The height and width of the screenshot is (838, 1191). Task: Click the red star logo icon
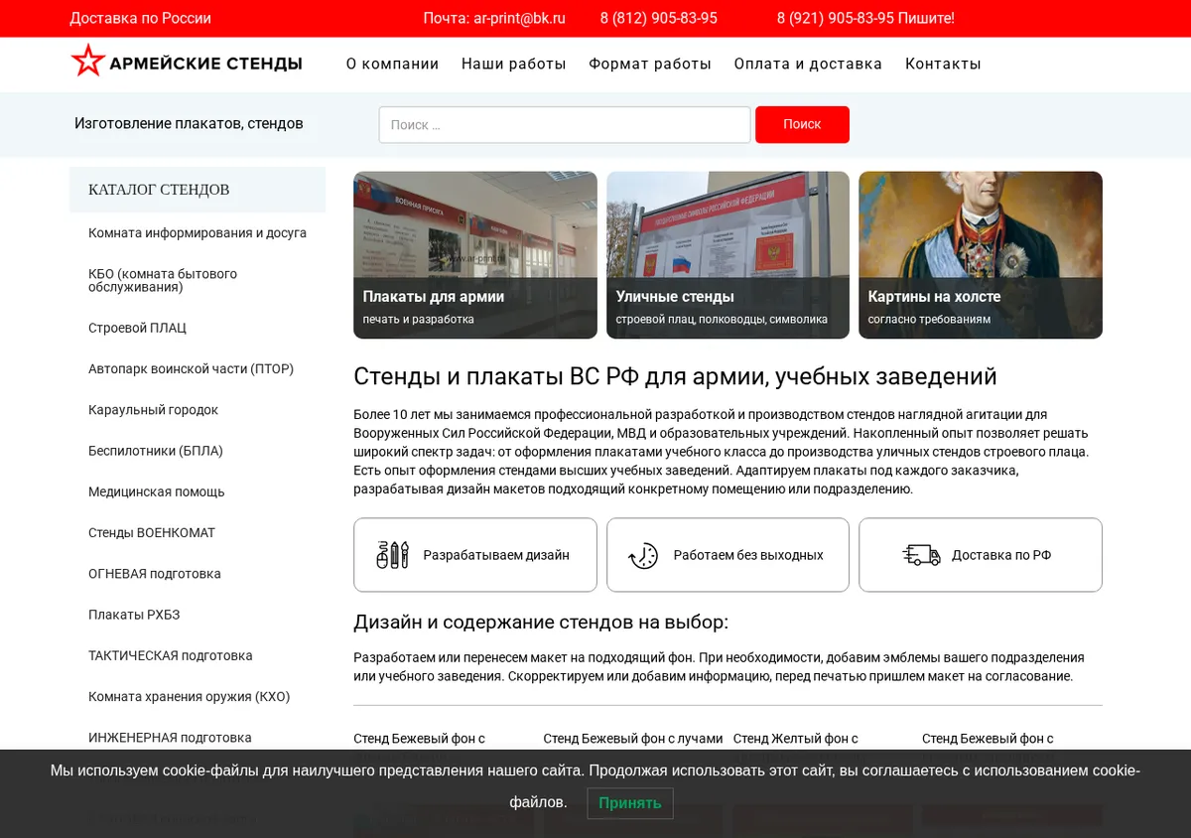click(x=87, y=62)
